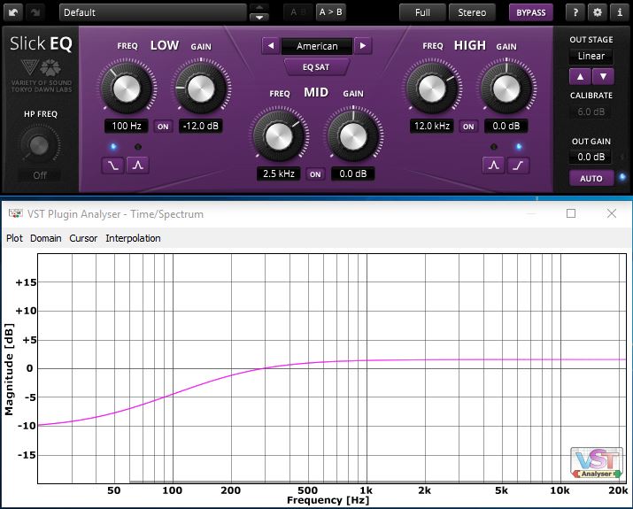
Task: Open the Default preset dropdown
Action: (152, 12)
